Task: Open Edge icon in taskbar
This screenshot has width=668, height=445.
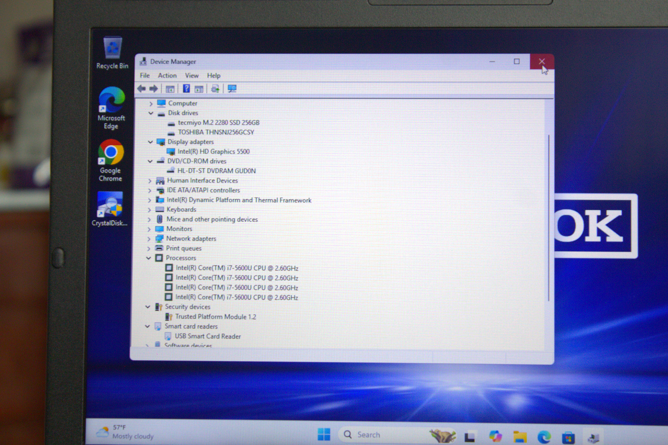Action: (x=544, y=437)
